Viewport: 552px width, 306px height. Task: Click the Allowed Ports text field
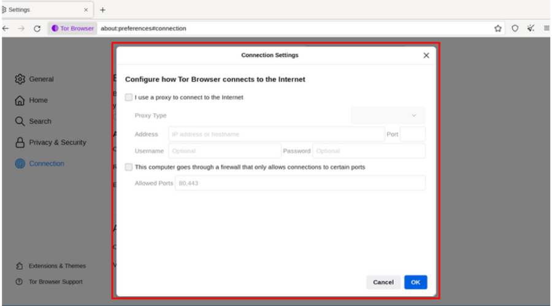tap(300, 184)
